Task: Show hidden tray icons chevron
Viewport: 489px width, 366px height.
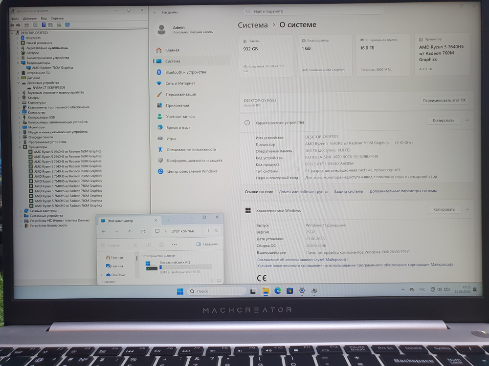Action: tap(403, 290)
